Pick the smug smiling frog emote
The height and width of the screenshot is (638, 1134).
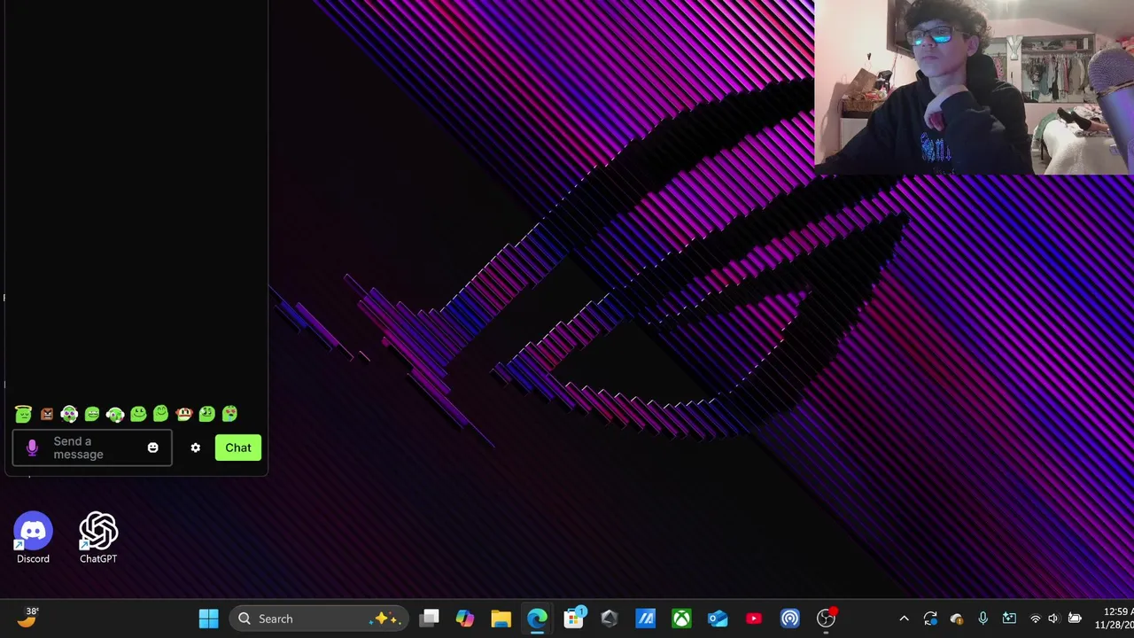point(138,414)
